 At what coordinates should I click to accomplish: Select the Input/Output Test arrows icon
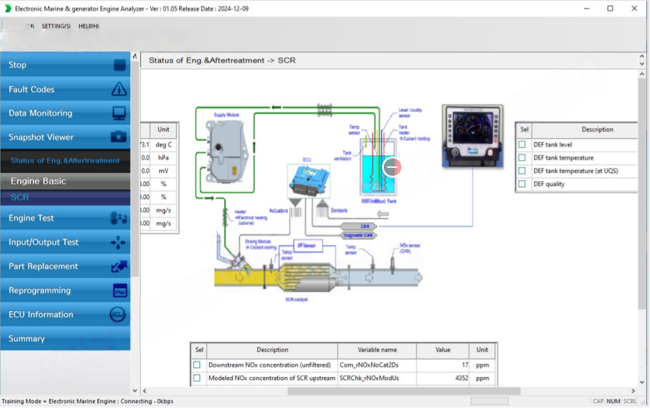coord(119,242)
